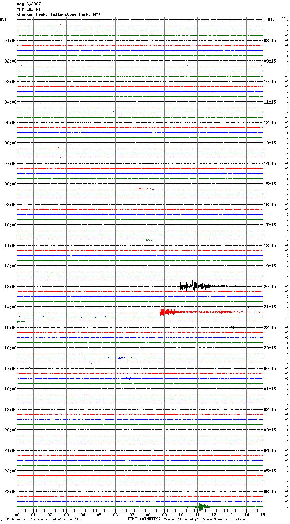The height and width of the screenshot is (524, 290).
Task: Click the 'DC' offset column header
Action: point(283,18)
